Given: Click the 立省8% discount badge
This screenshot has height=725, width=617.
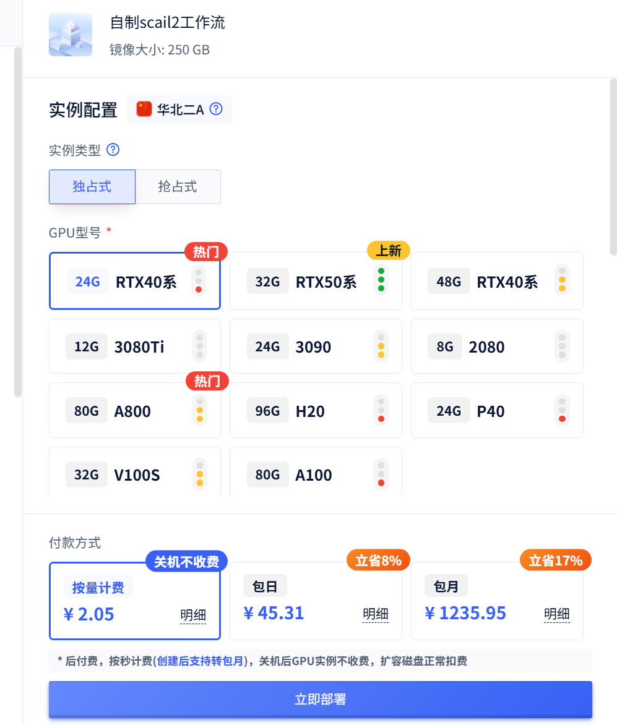Looking at the screenshot, I should [378, 560].
